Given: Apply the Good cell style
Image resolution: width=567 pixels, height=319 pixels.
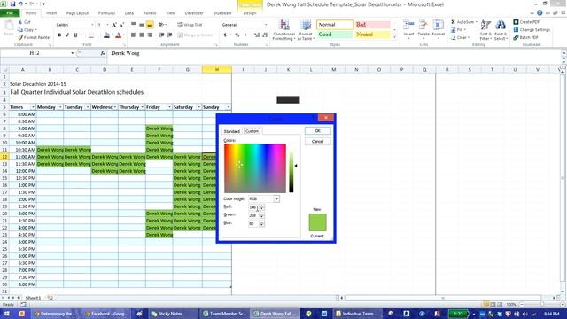Looking at the screenshot, I should (x=335, y=35).
